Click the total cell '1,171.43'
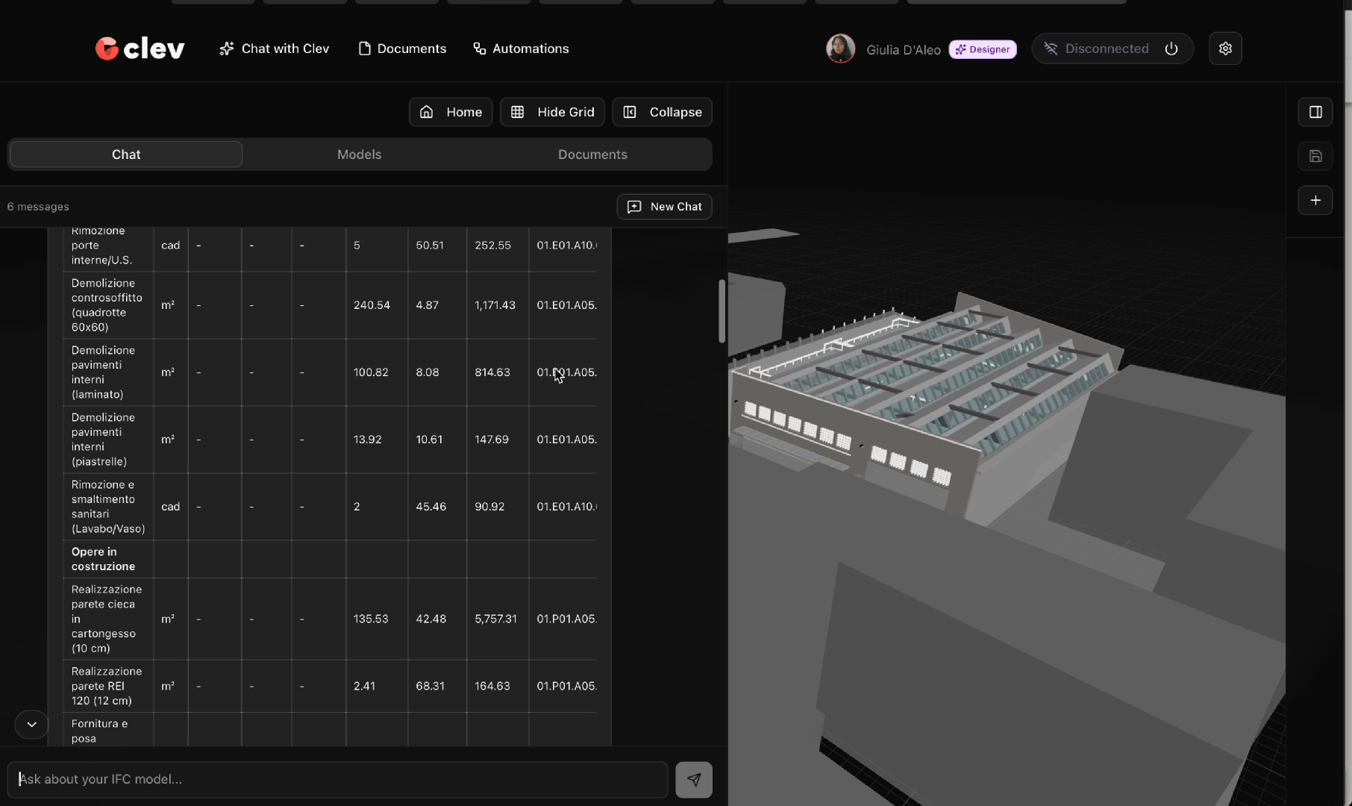 tap(495, 305)
